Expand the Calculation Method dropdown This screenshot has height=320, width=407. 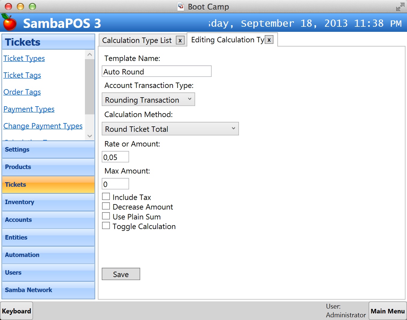click(170, 129)
